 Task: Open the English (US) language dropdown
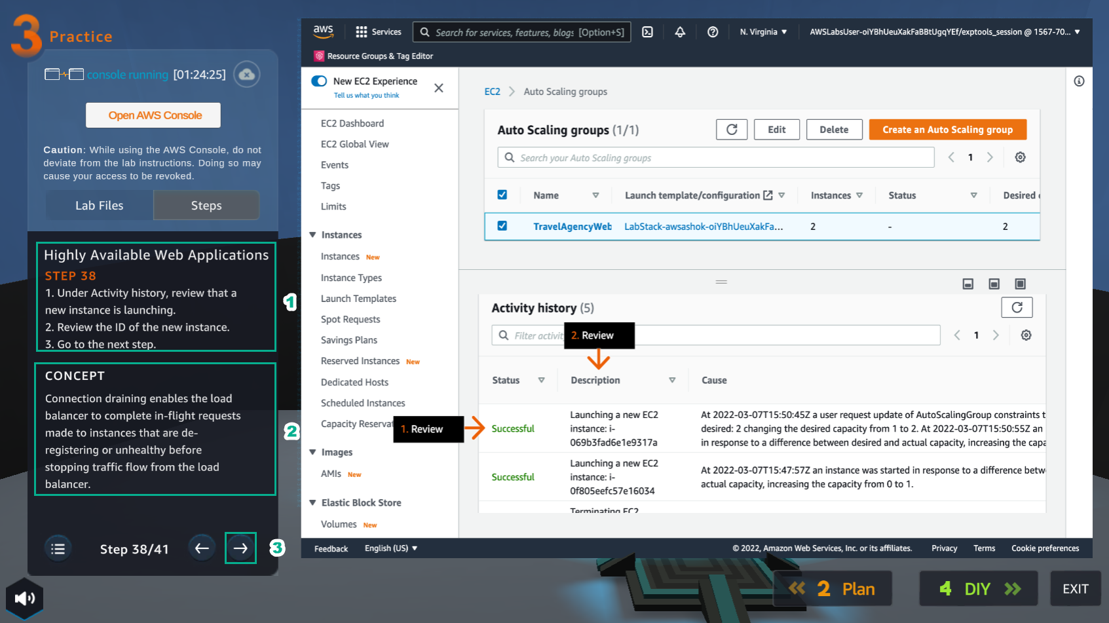[x=391, y=548]
